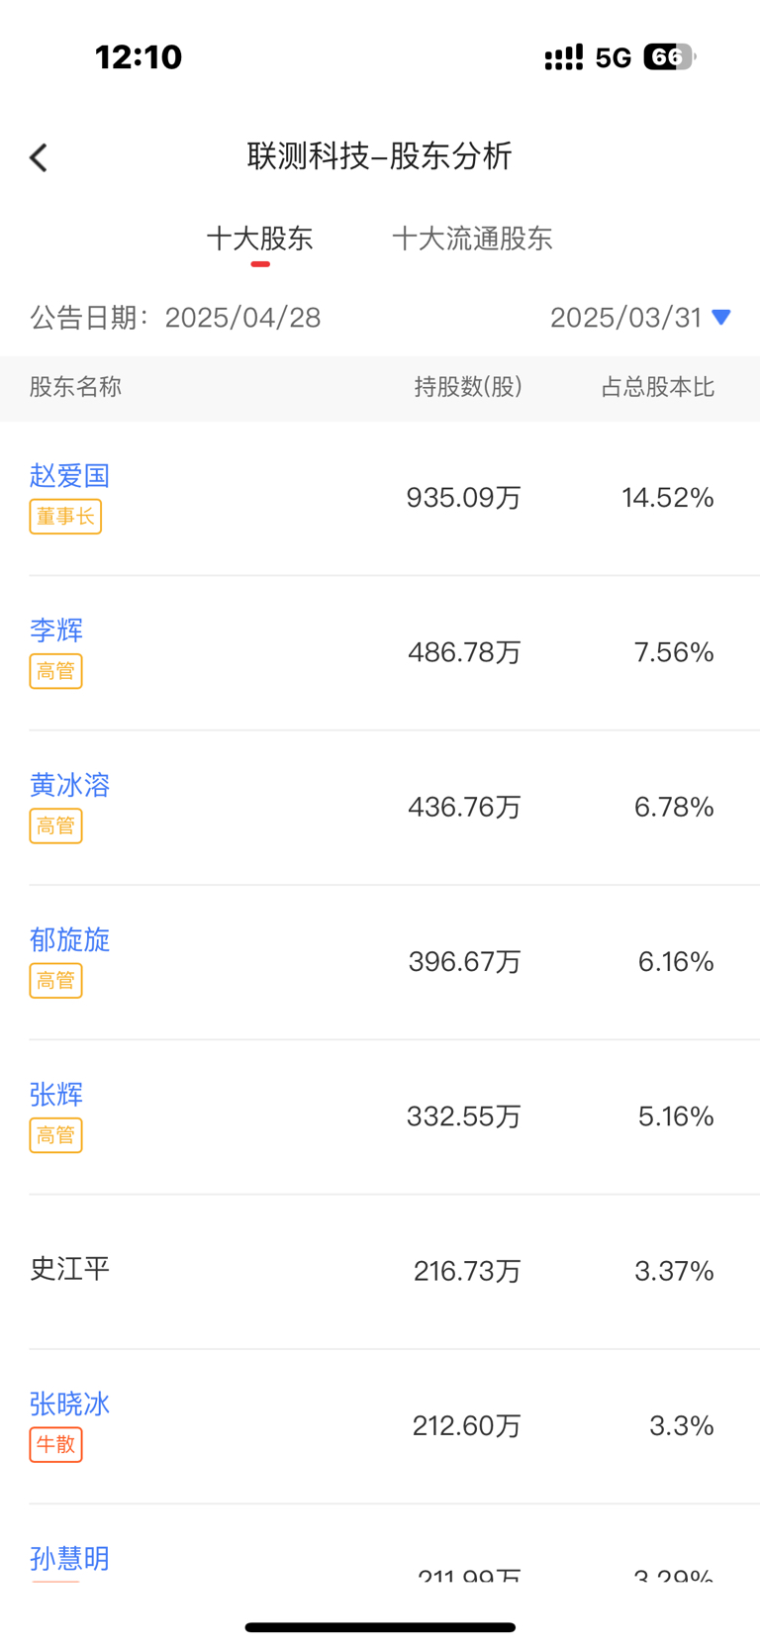Screen dimensions: 761x1648
Task: Switch to 十大流通股东 tab
Action: 472,239
